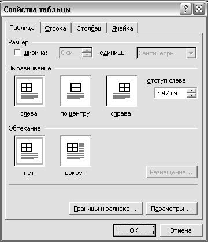
Task: Click the 'отступ слева' 2,47 см field
Action: coord(170,93)
